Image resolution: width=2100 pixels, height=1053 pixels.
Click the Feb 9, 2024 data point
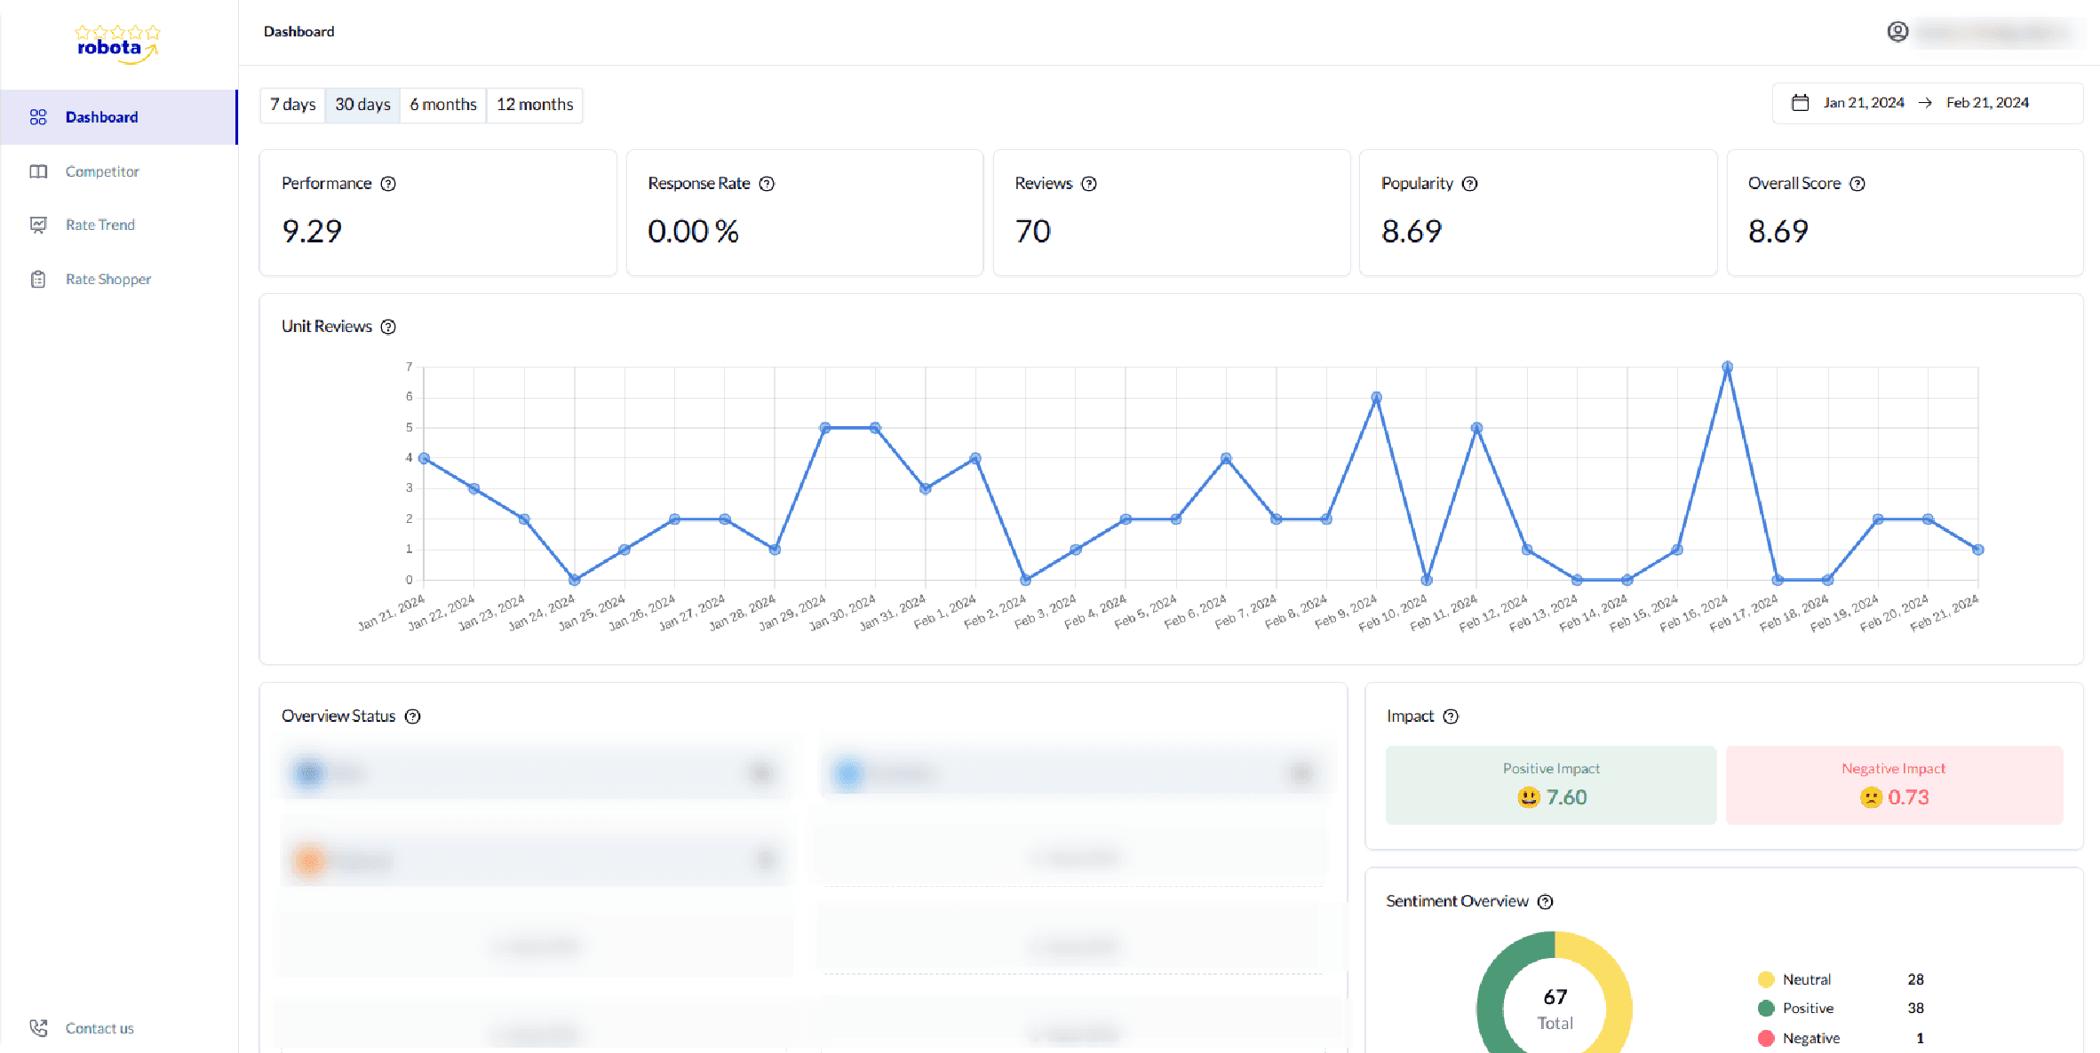[x=1376, y=398]
